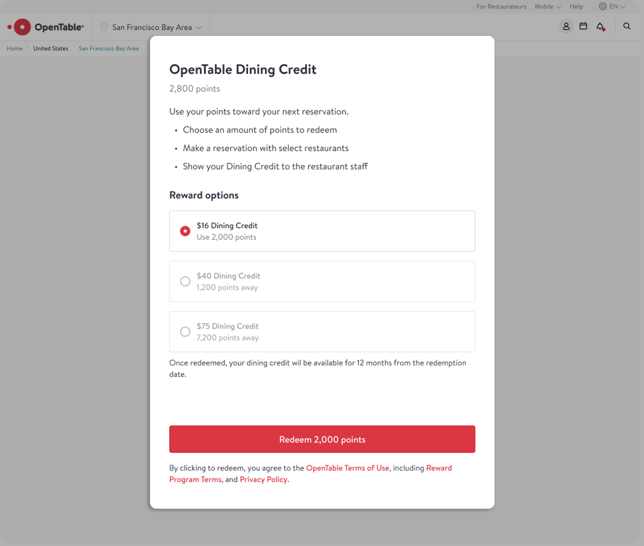644x546 pixels.
Task: Click the globe language icon
Action: pos(603,6)
